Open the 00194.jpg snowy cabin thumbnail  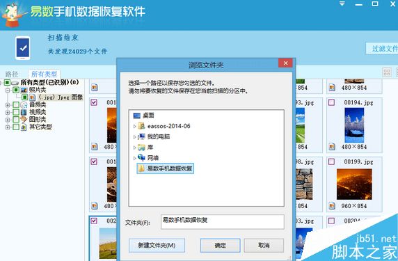[354, 125]
